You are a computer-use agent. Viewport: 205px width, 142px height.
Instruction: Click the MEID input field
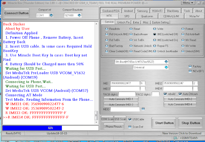point(125,109)
